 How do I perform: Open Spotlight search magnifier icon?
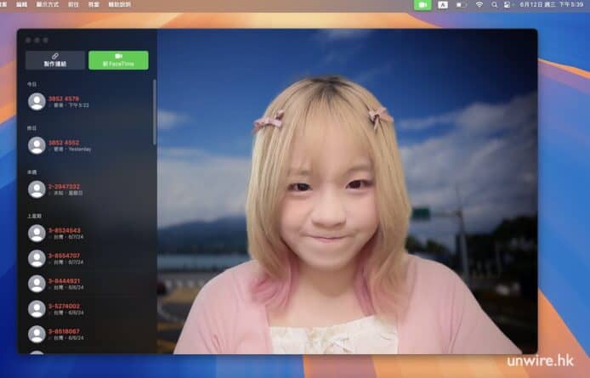(x=495, y=5)
